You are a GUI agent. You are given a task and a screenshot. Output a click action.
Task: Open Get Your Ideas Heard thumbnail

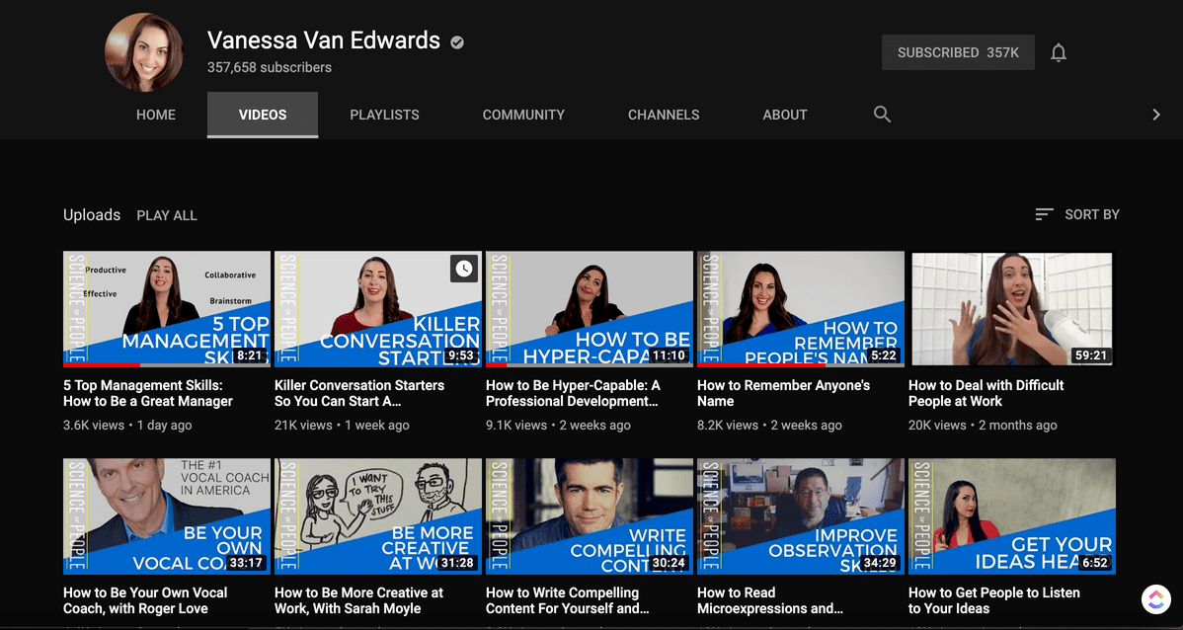[x=1012, y=516]
